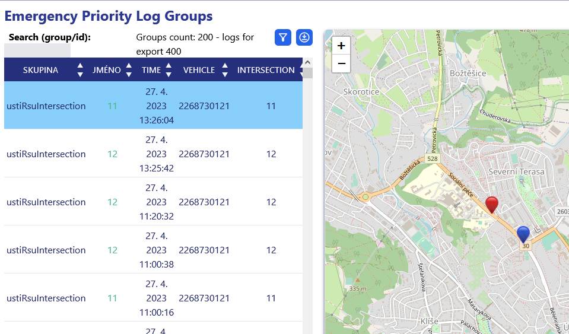Zoom in on the map
569x334 pixels.
coord(341,46)
